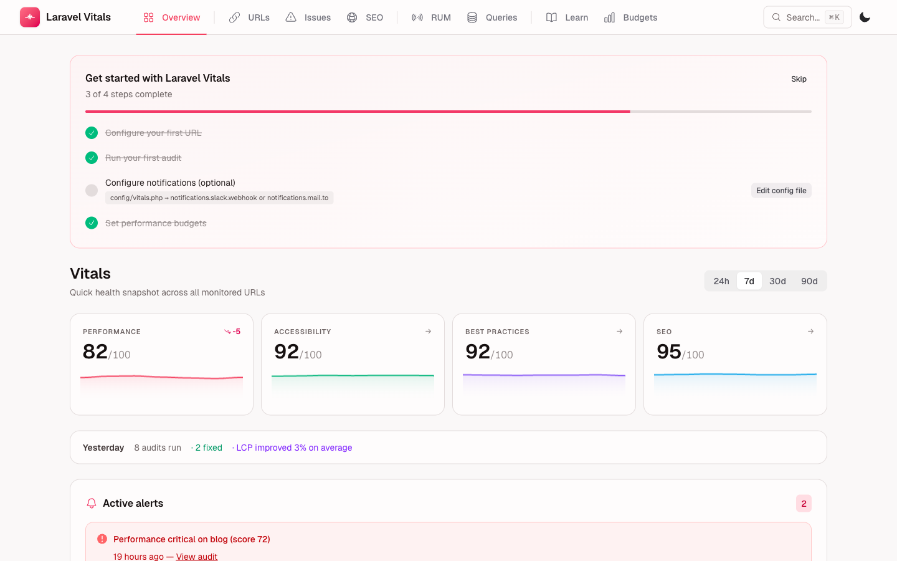Click Edit config file button

coord(781,191)
